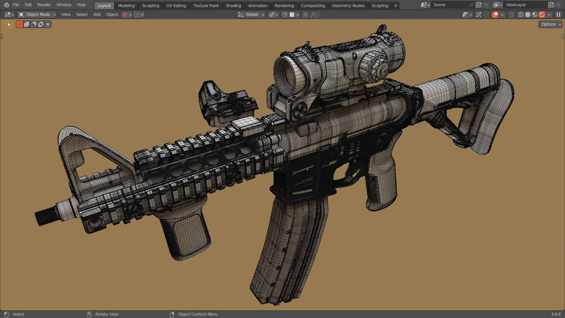Toggle Show Gizmos in the viewport header
Viewport: 565px width, 318px height.
pos(478,14)
